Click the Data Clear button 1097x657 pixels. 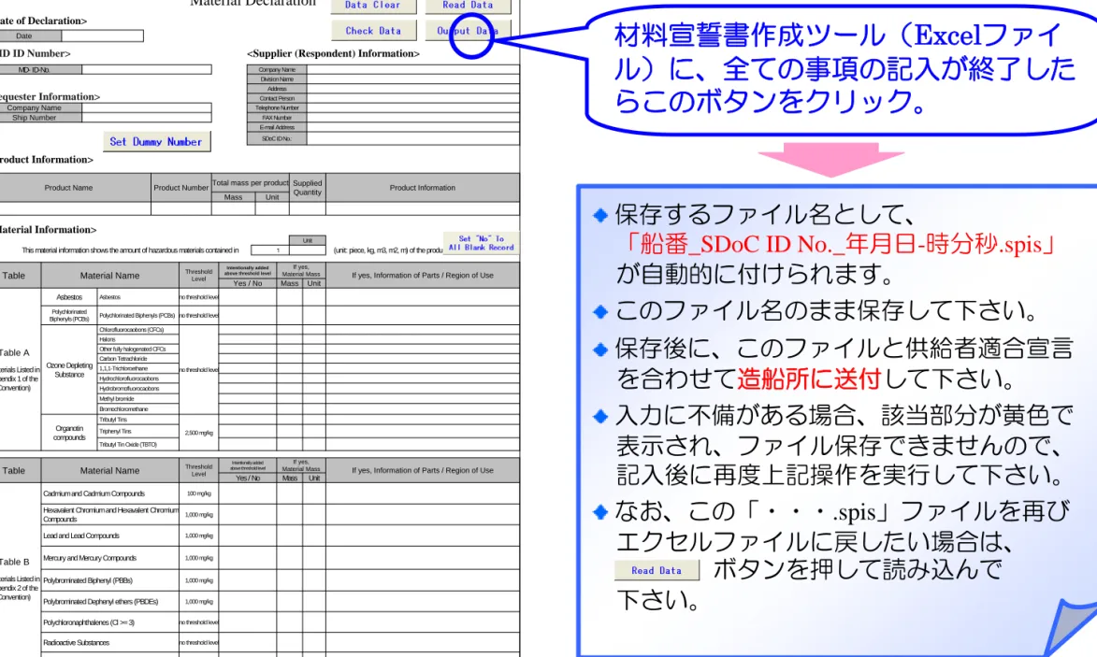[373, 6]
